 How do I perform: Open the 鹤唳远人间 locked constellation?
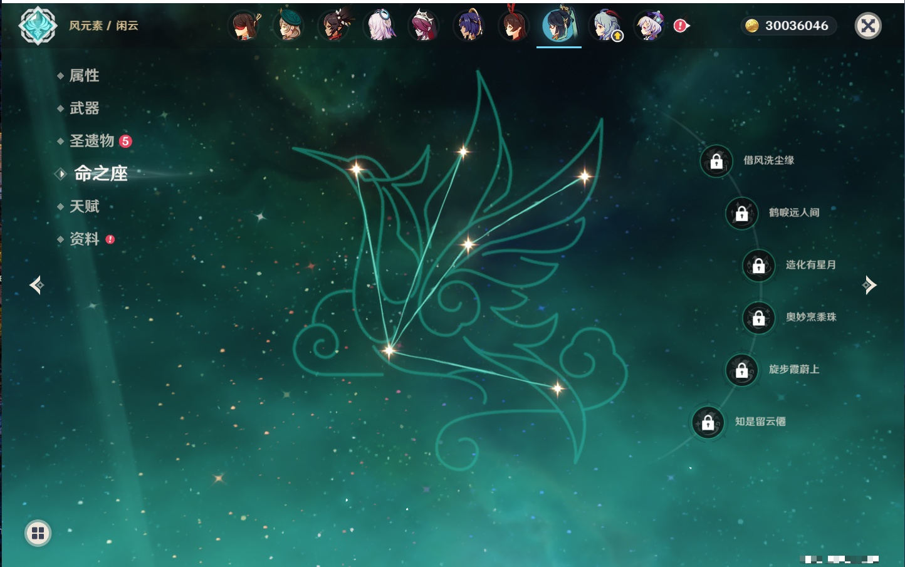click(742, 214)
